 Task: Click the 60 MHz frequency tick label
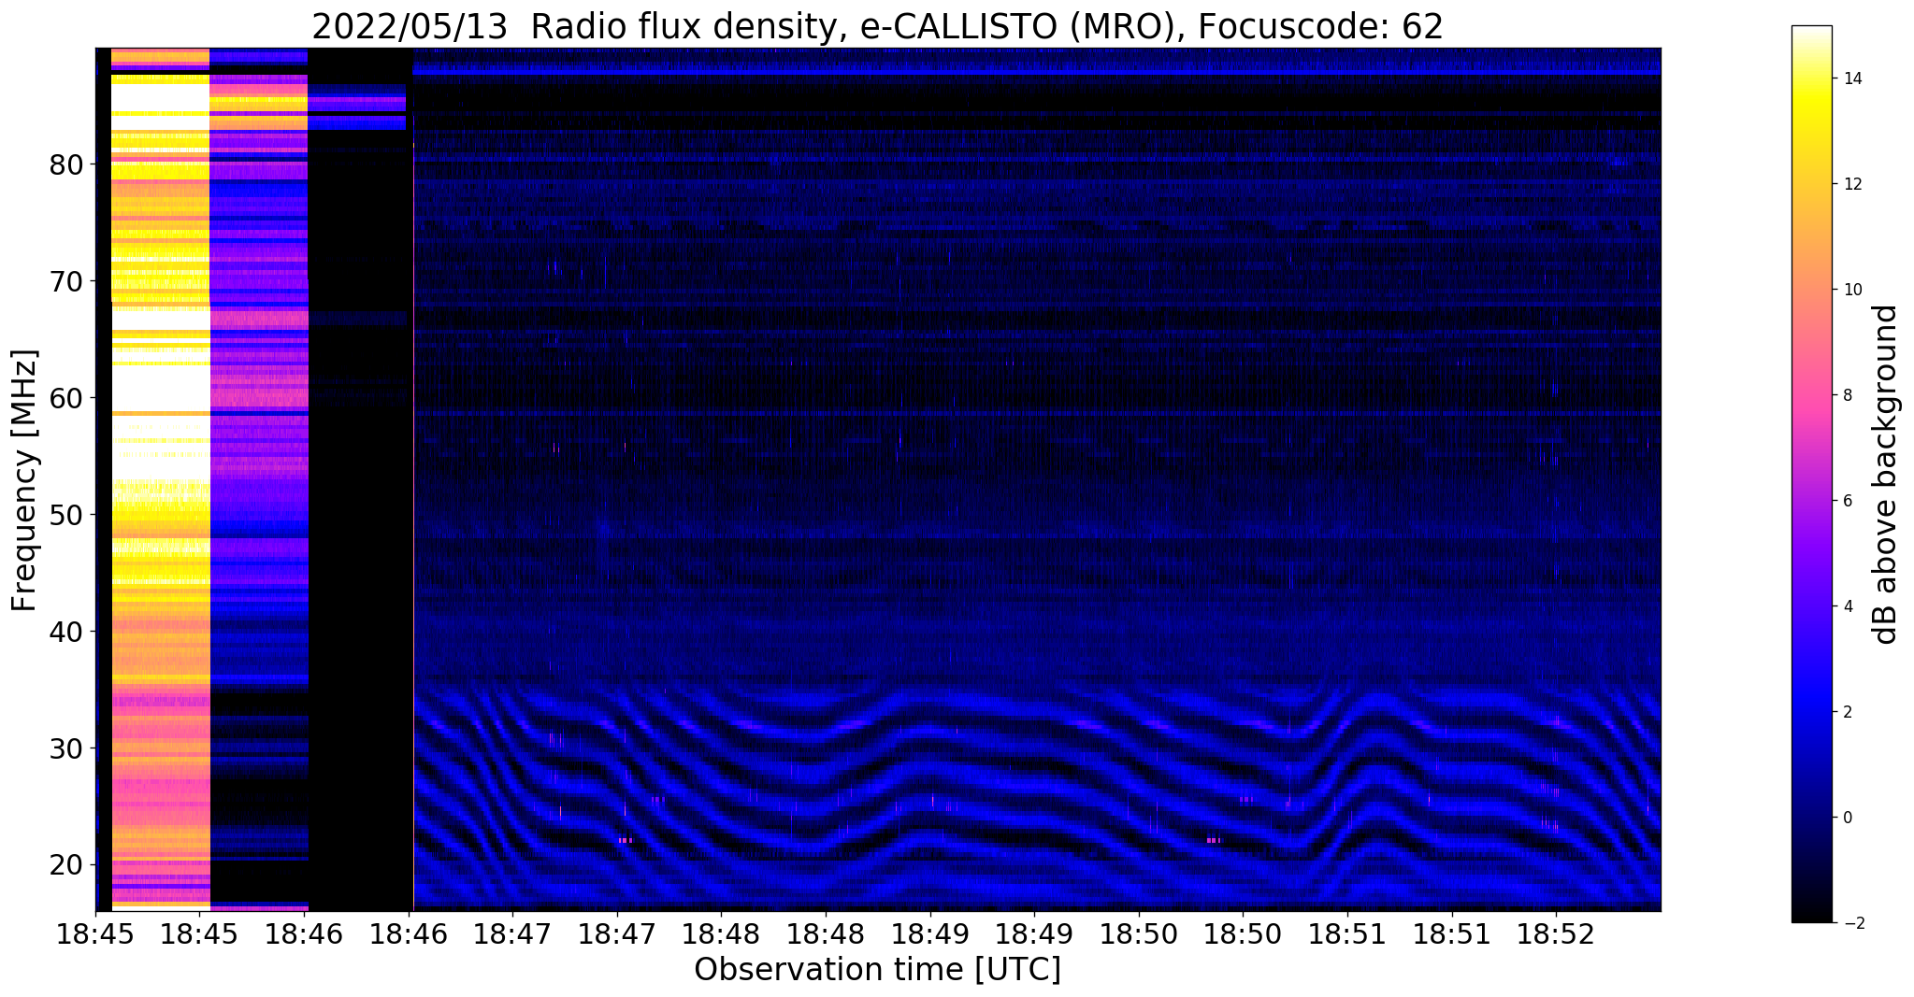(67, 399)
